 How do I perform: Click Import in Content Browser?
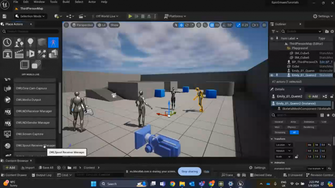[28, 168]
